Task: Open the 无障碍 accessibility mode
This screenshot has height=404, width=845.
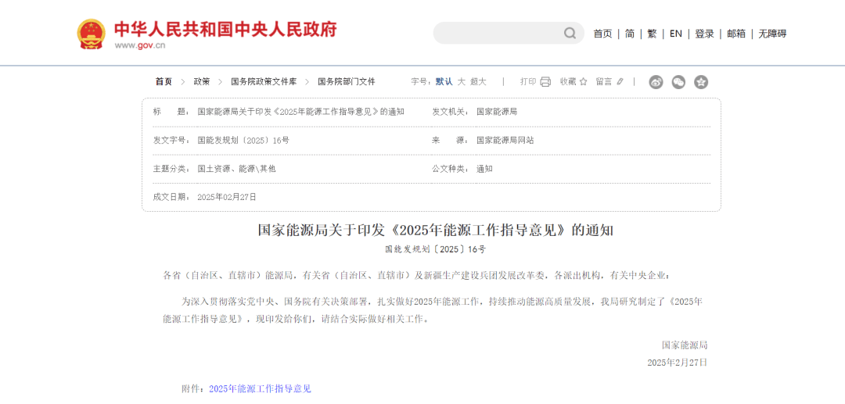Action: [x=772, y=34]
